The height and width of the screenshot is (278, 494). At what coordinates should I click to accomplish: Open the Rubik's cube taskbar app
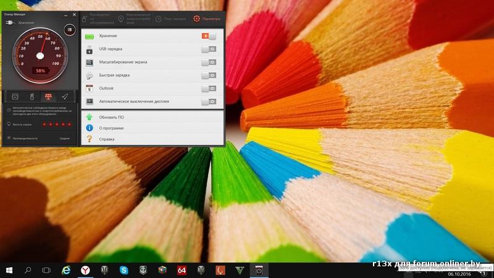coord(162,270)
